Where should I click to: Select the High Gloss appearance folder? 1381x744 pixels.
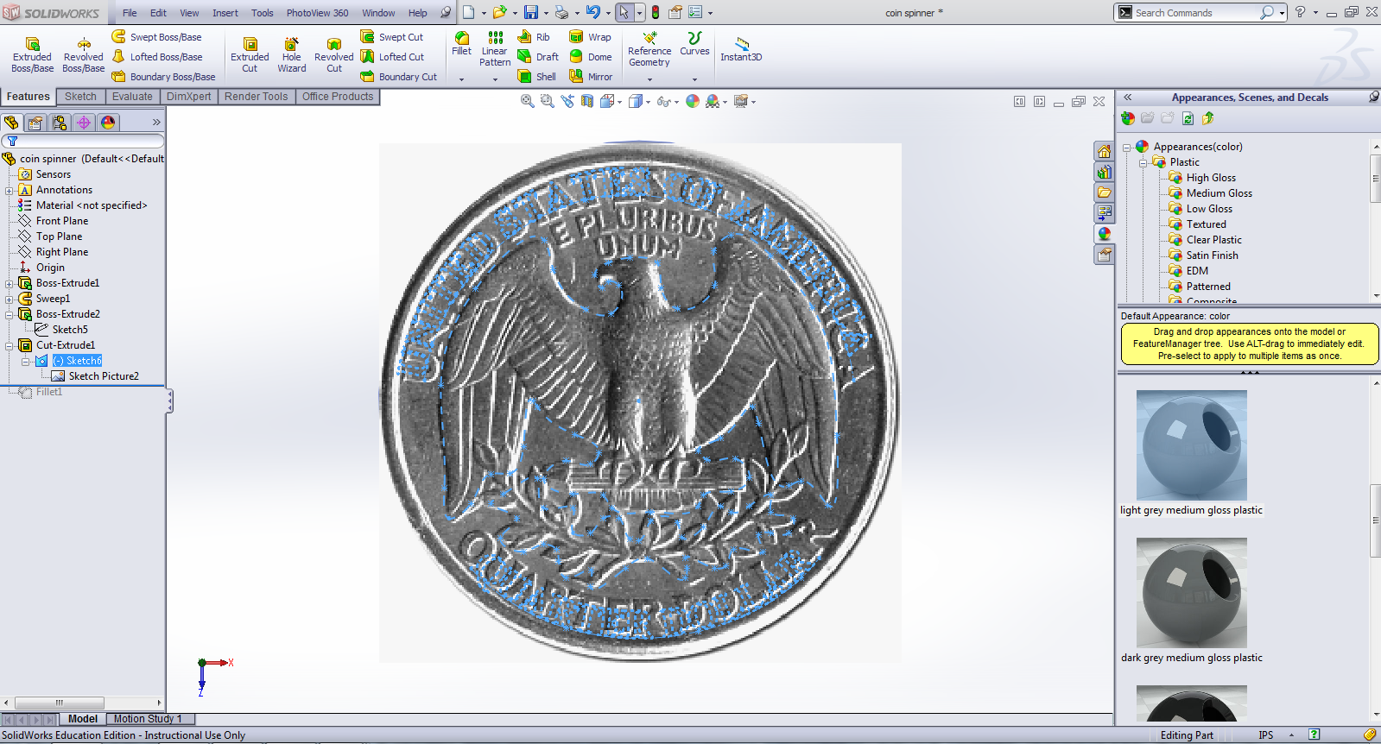pos(1211,178)
